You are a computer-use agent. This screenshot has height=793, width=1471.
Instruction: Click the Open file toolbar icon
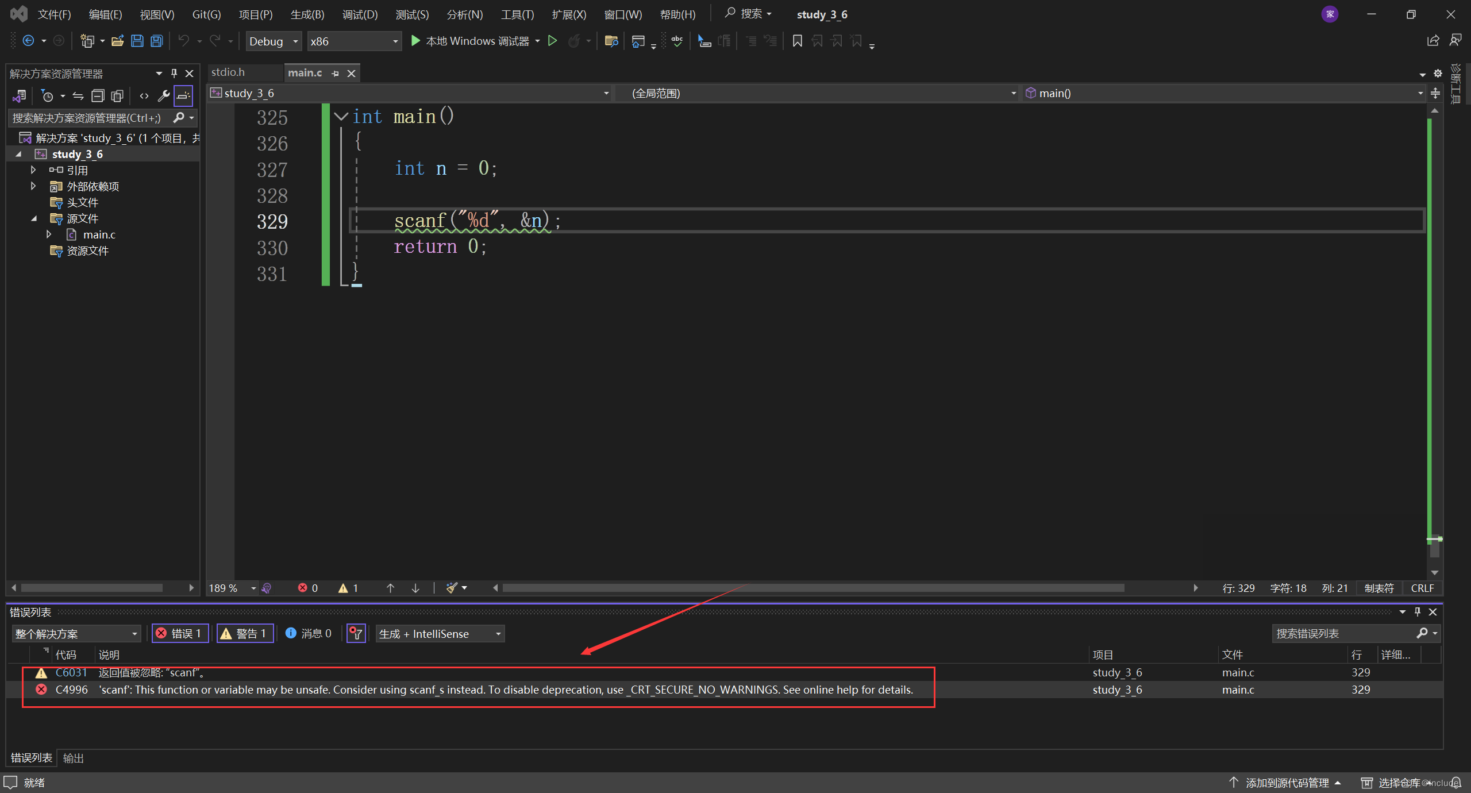pos(117,41)
